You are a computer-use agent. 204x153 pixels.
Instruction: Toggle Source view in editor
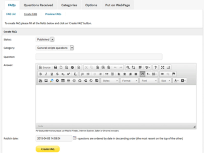(45, 67)
